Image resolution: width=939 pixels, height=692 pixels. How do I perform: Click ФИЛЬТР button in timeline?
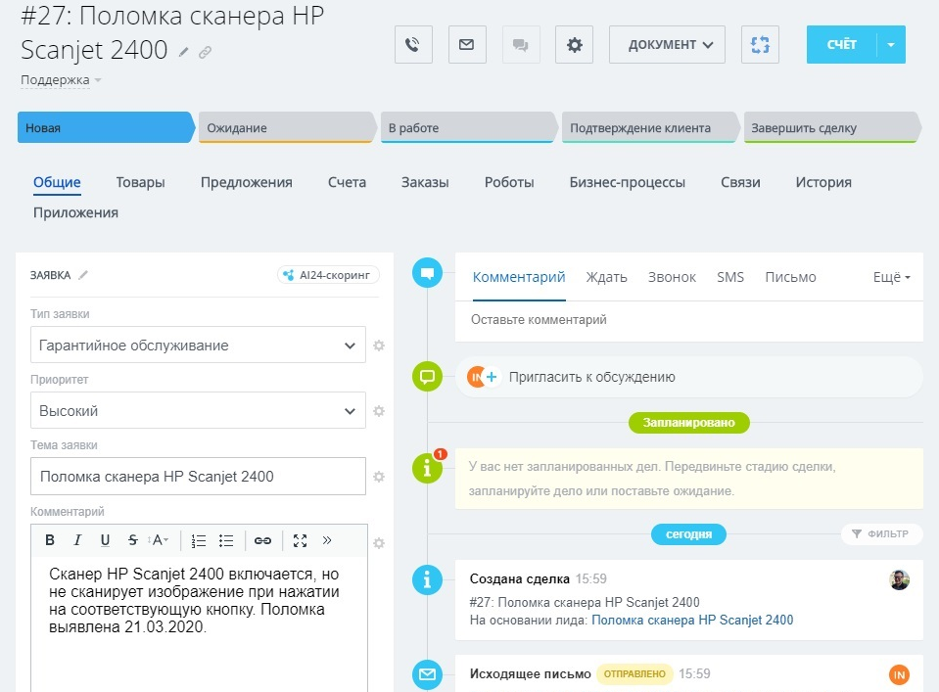881,534
